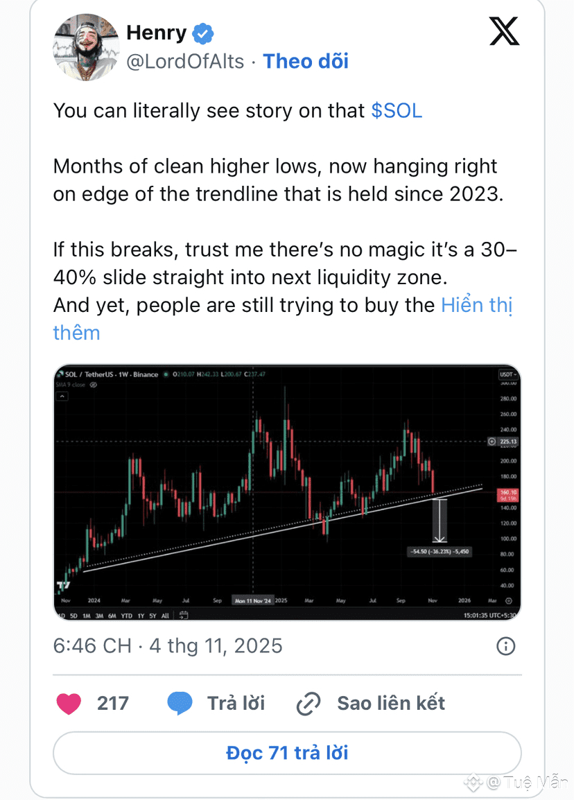Click the plus icon at 225.13 price
Screen dimensions: 574x800
point(492,441)
